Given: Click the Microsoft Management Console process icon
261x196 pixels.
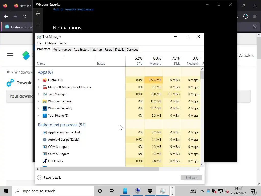Looking at the screenshot, I should coord(44,87).
